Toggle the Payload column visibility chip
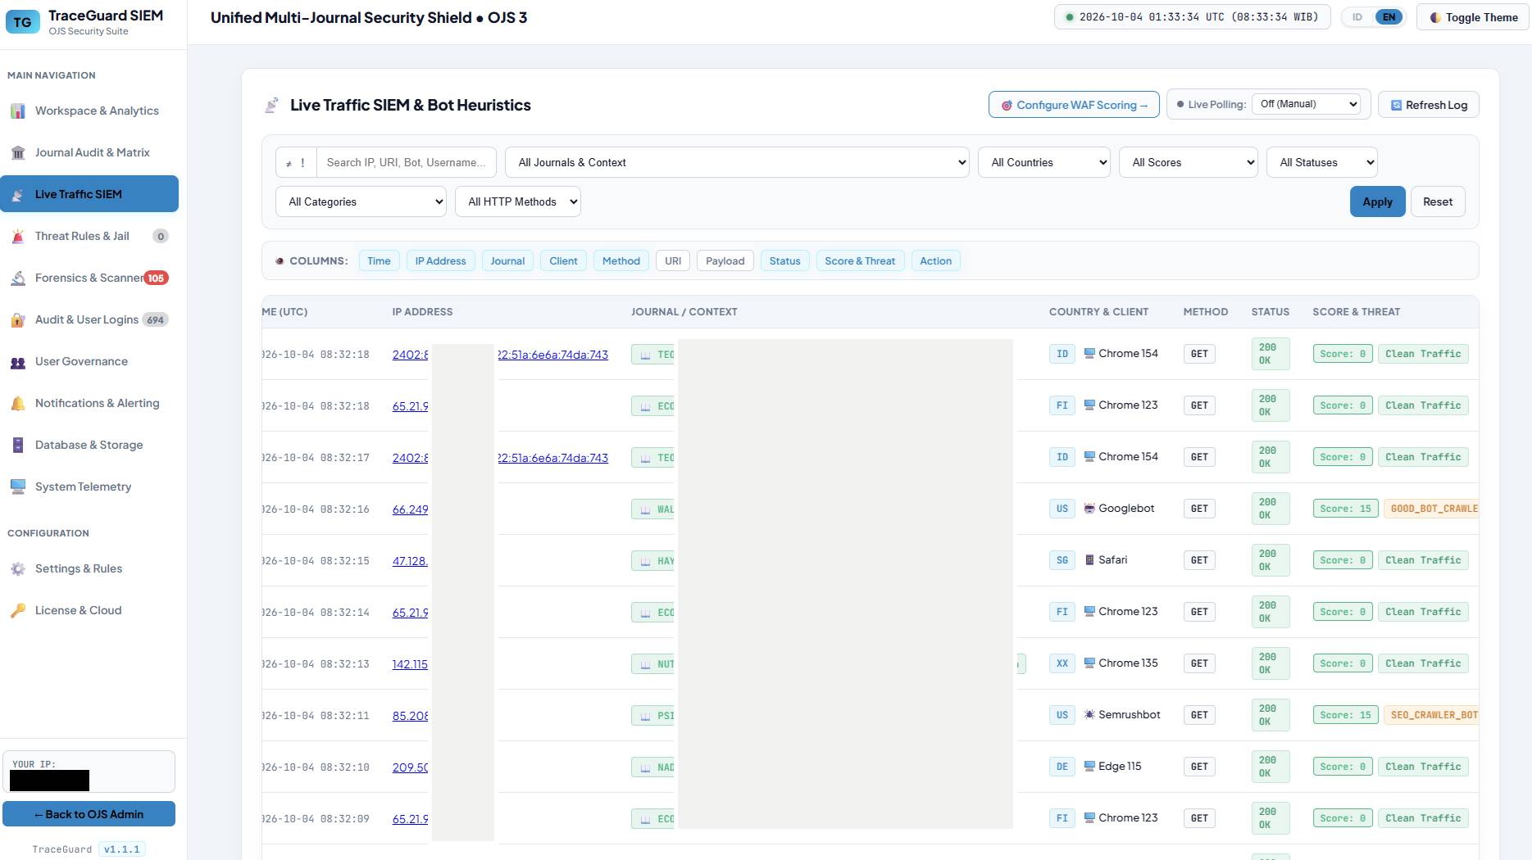Screen dimensions: 1532x860 pyautogui.click(x=725, y=261)
